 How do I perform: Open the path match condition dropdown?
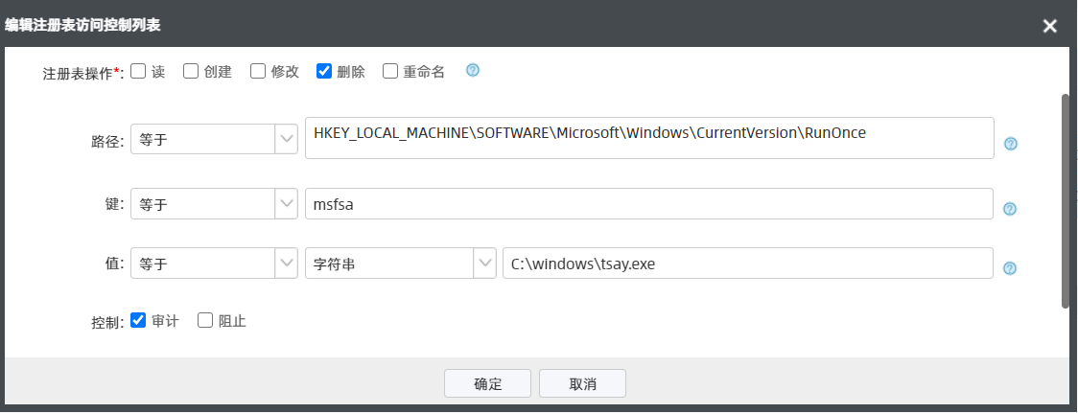214,138
